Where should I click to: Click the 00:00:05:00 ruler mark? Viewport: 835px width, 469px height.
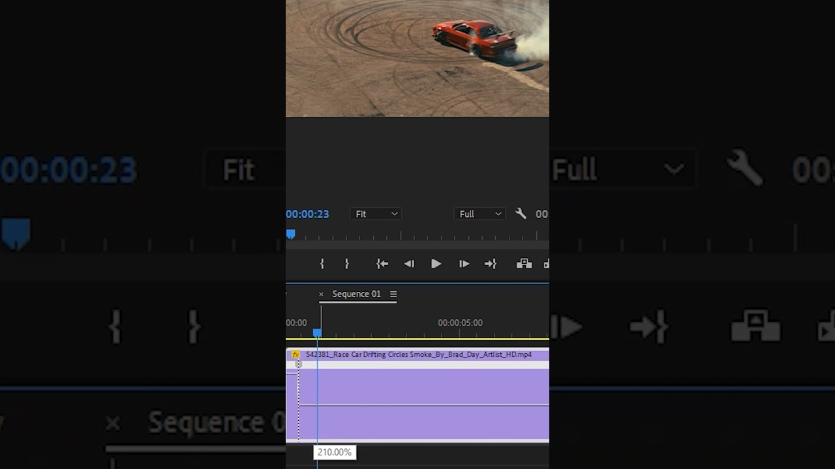[460, 322]
